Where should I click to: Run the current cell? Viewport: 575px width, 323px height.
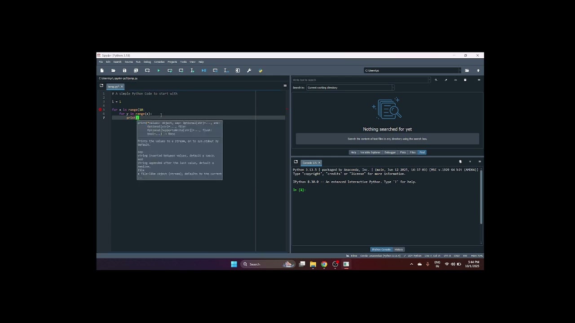[x=170, y=70]
